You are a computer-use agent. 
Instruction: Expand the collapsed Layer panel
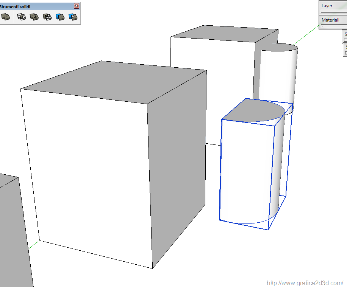tap(327, 6)
